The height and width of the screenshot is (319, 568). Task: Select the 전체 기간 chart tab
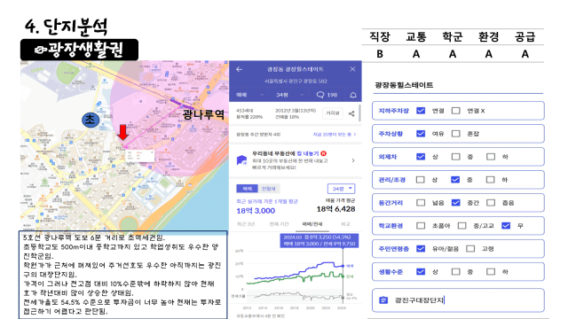coord(279,224)
